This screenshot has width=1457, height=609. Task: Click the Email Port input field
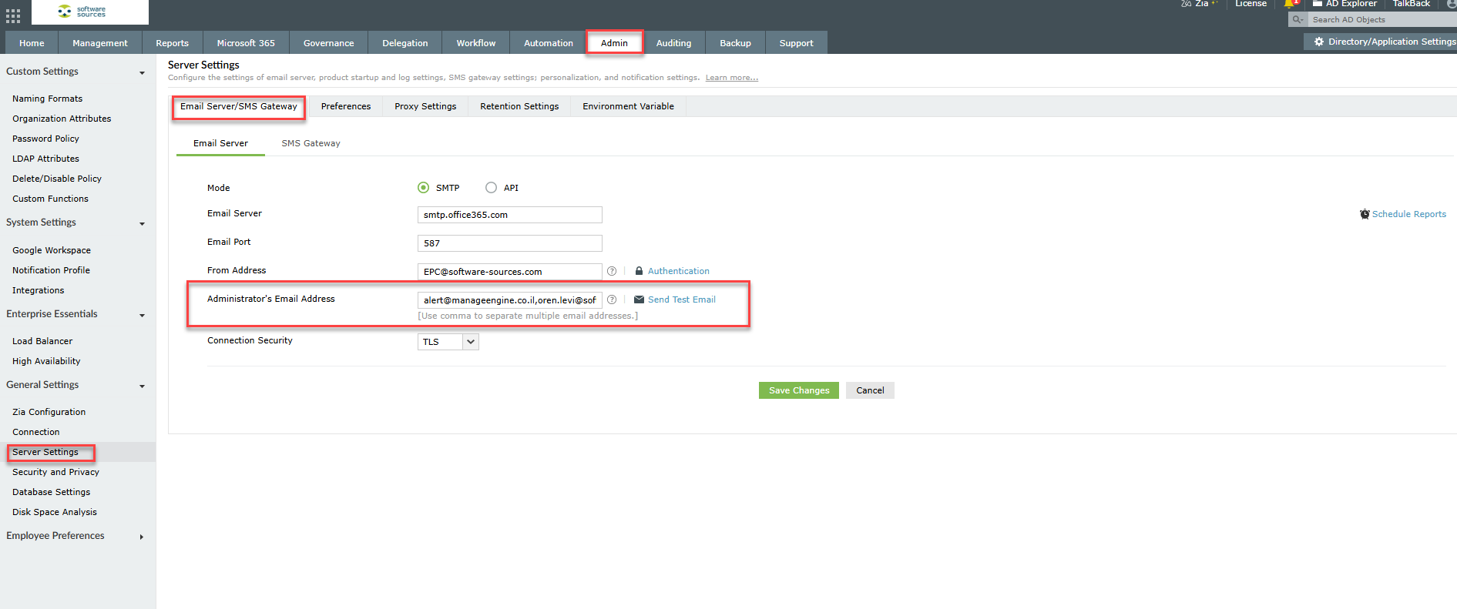pos(509,243)
